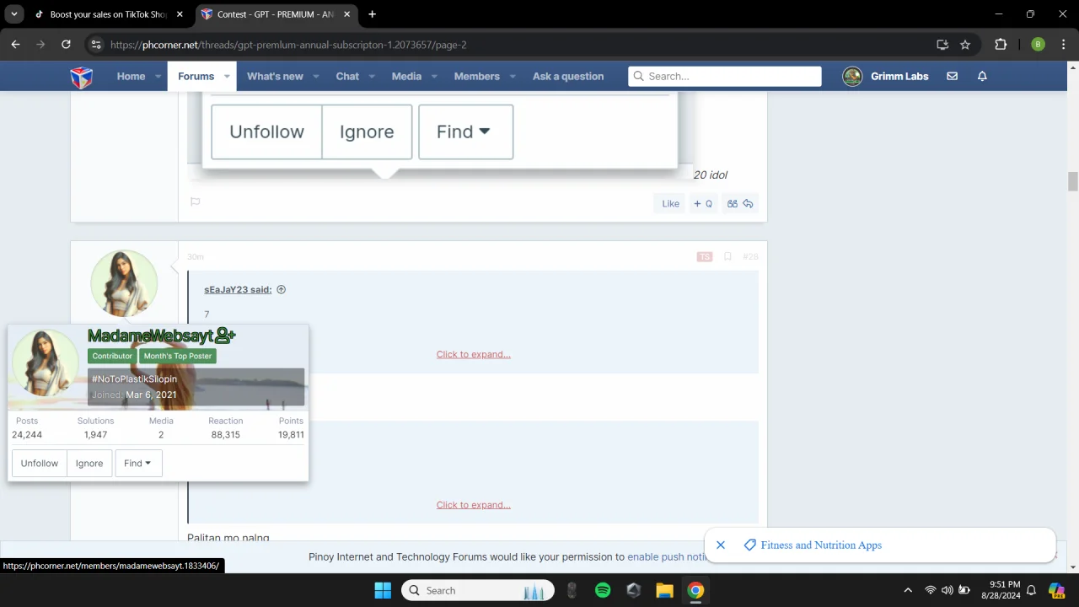Expand the Members menu dropdown arrow
The image size is (1079, 607).
[x=513, y=77]
